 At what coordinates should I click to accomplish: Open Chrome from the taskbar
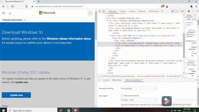68,110
